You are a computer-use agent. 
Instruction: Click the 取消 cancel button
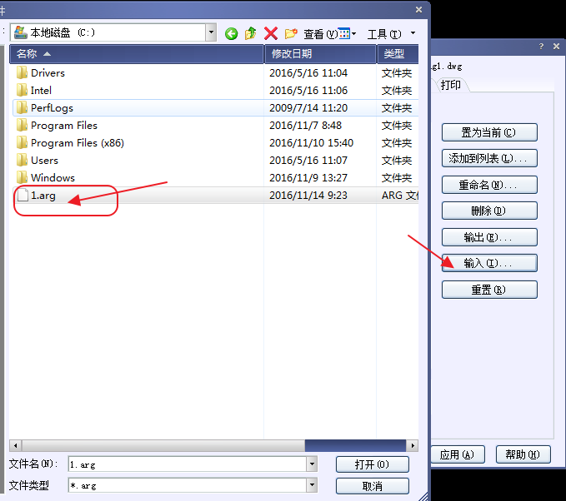click(x=372, y=486)
